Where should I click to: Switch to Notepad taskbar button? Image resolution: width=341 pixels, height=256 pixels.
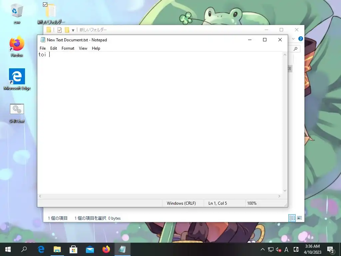[123, 249]
